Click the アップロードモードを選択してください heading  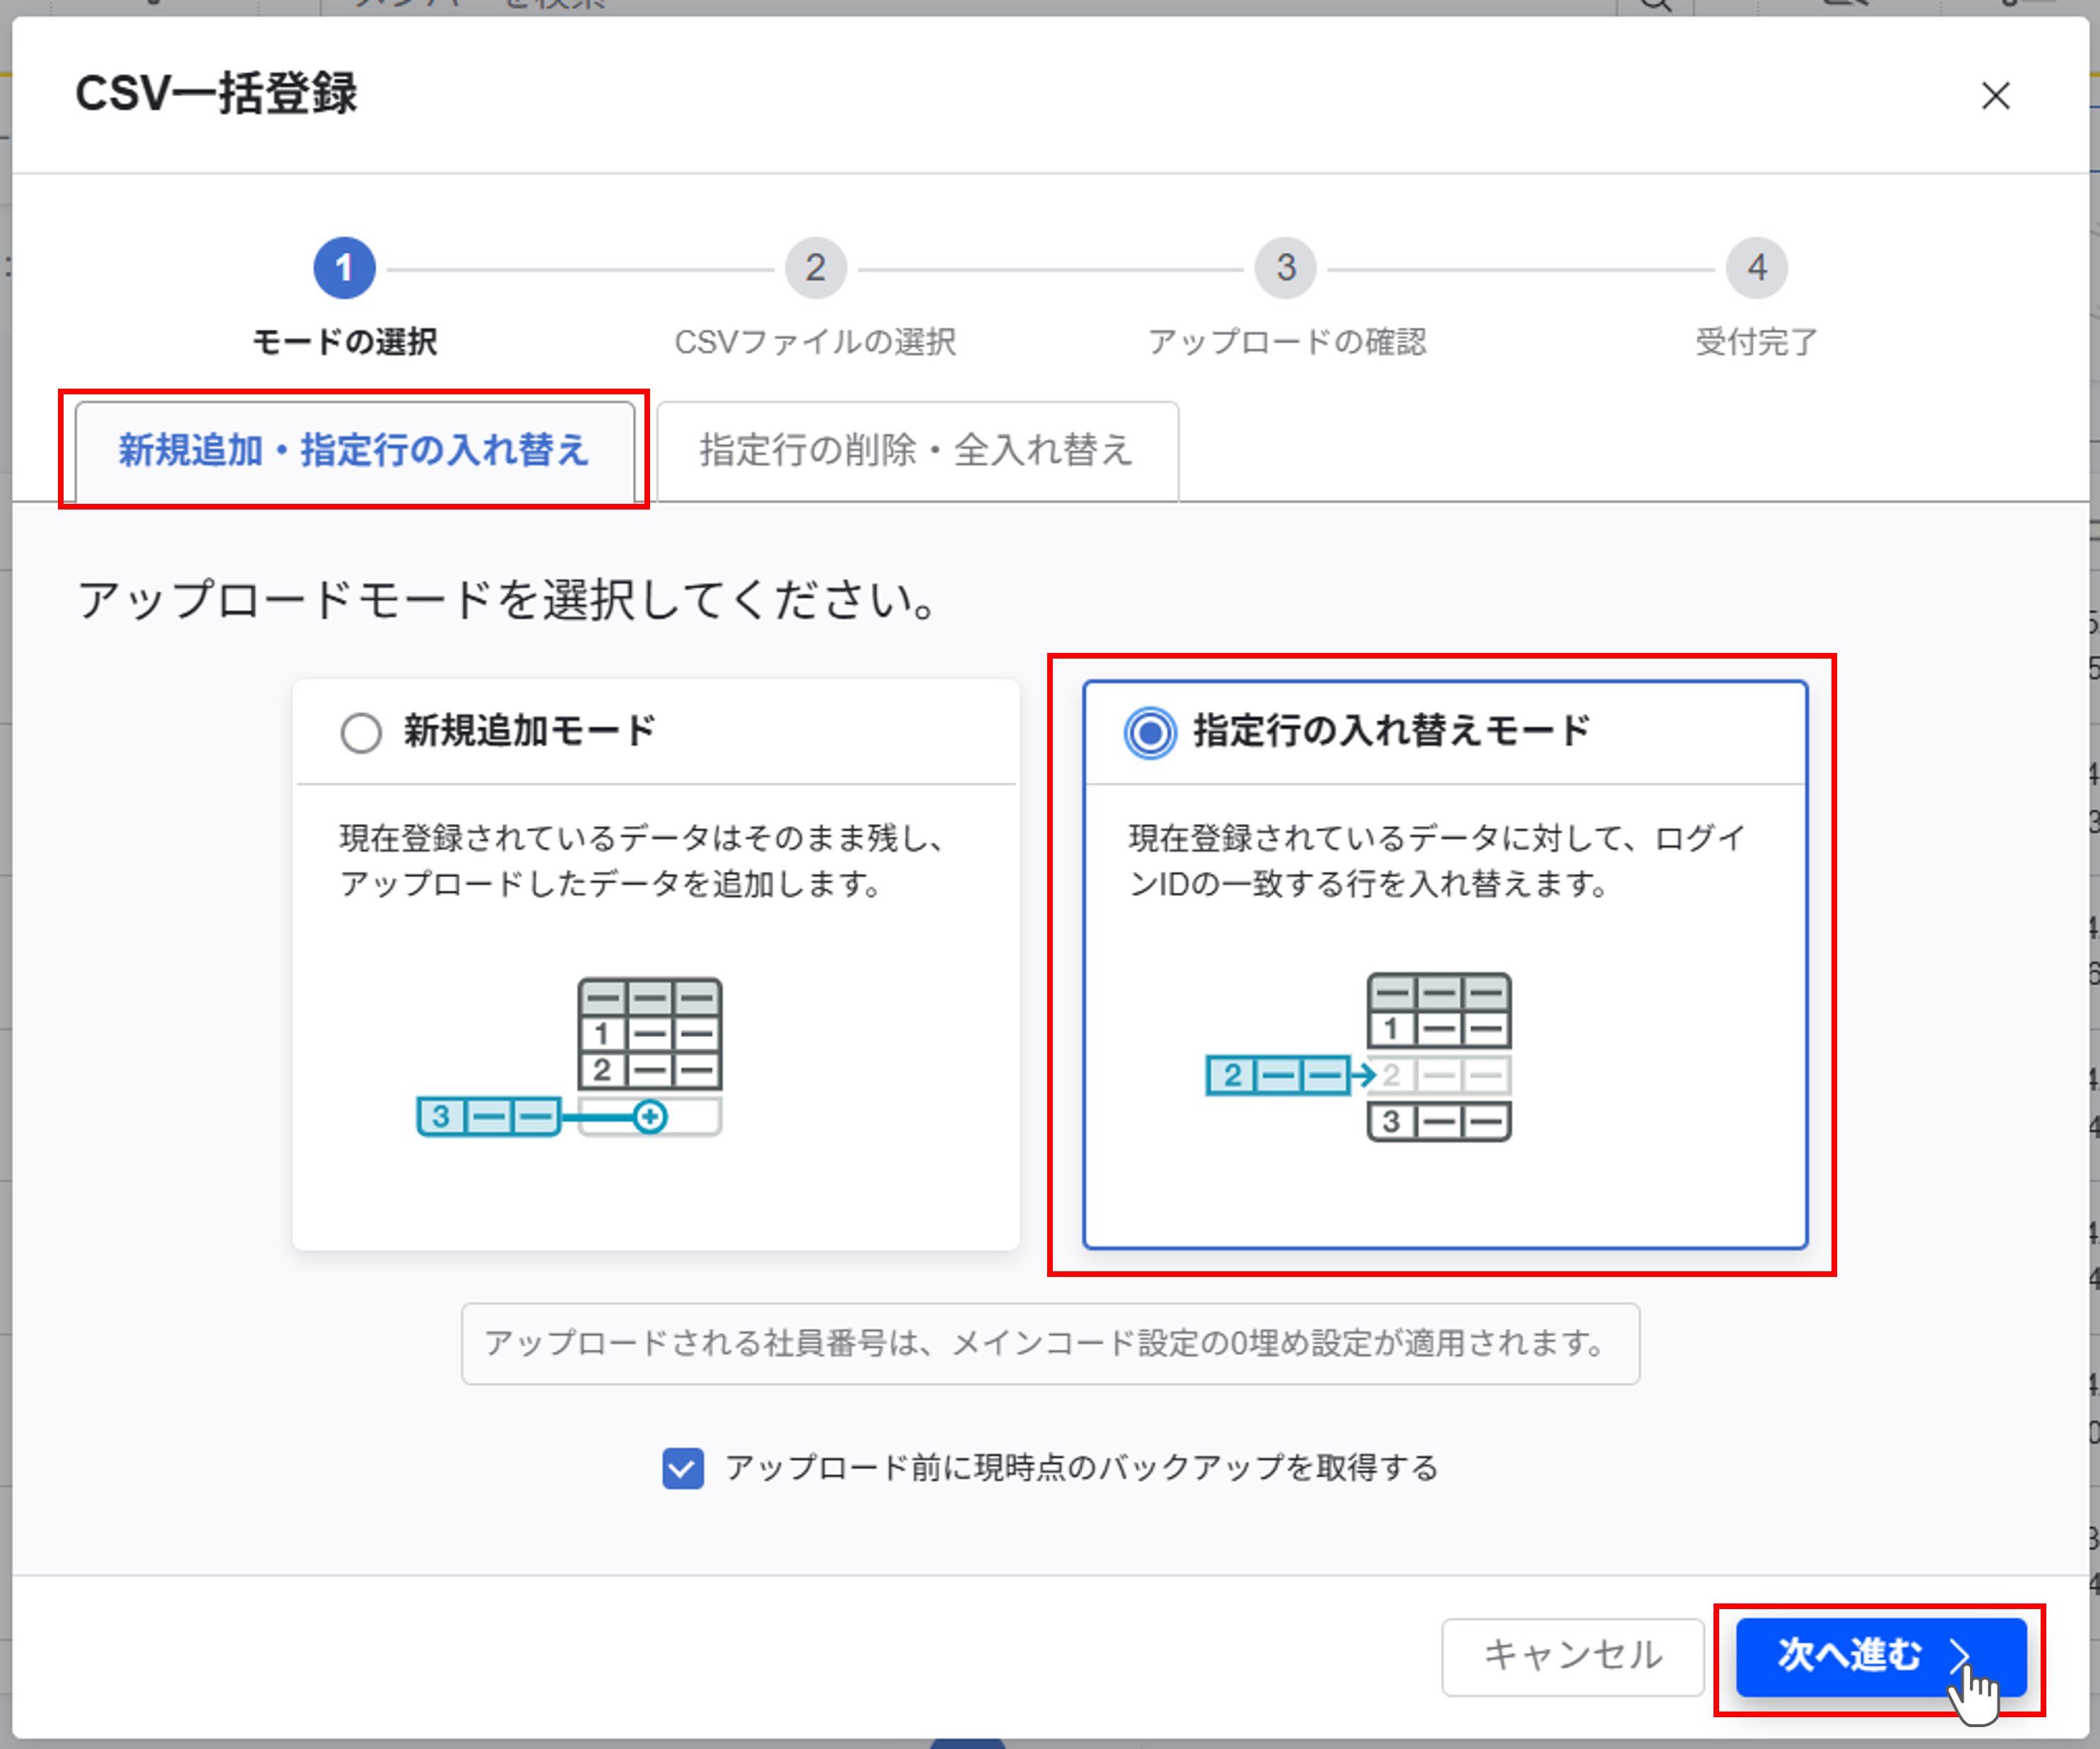tap(508, 601)
